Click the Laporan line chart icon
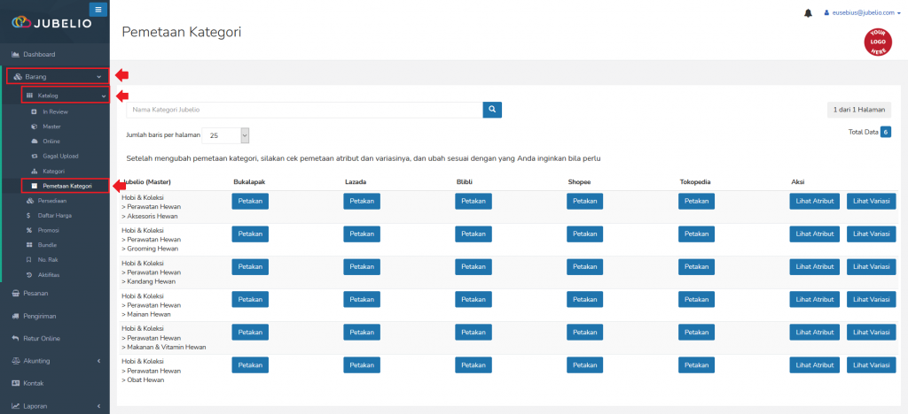908x414 pixels. (16, 406)
